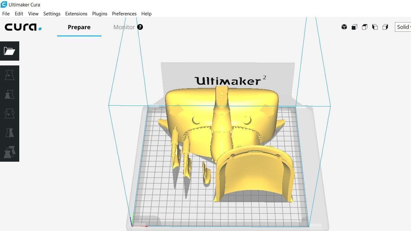Open the Extensions menu

coord(76,13)
